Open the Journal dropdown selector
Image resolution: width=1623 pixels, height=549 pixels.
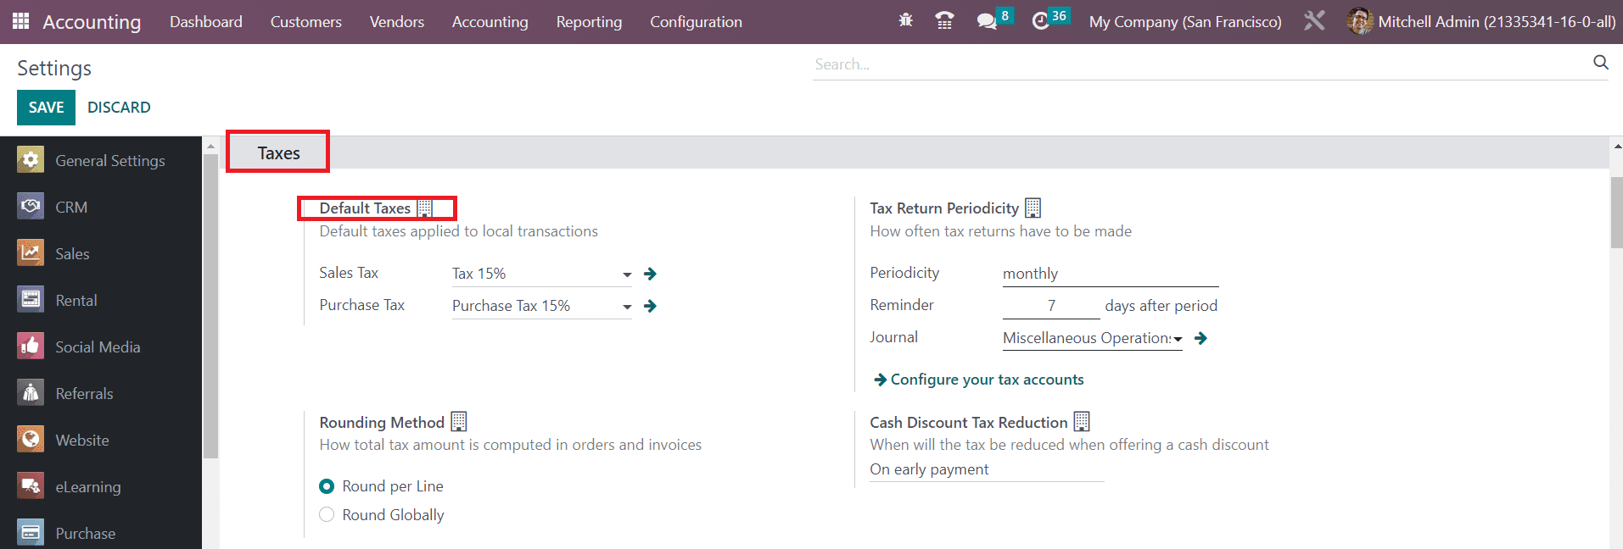(x=1177, y=339)
